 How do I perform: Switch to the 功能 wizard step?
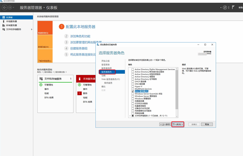(x=103, y=75)
